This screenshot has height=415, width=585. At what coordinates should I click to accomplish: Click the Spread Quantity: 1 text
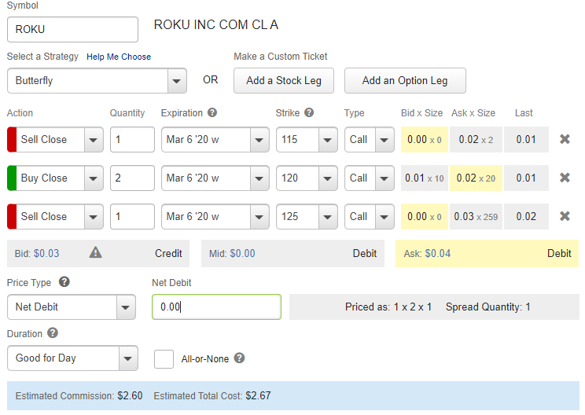click(488, 307)
